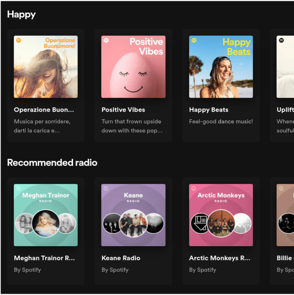
Task: Select the 'Meghan Trainor R...' title
Action: 45,258
